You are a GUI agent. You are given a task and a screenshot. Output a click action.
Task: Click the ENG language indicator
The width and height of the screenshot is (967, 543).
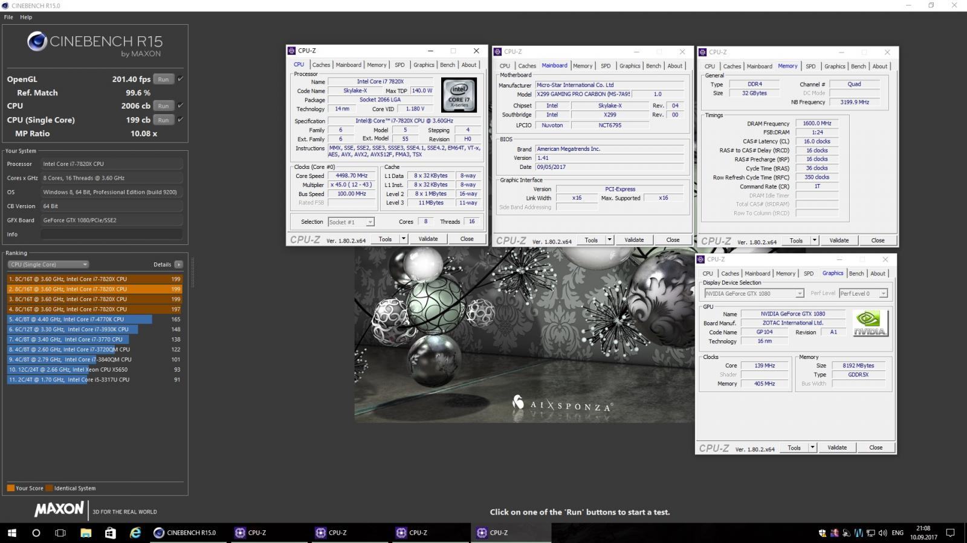(897, 533)
